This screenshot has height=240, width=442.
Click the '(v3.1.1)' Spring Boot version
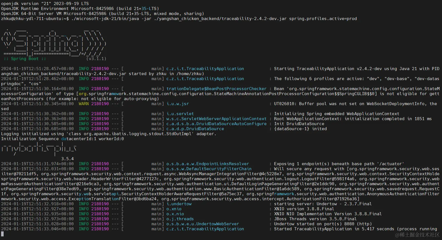96,59
